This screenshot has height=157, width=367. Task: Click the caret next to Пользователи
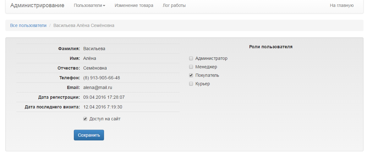tap(104, 6)
